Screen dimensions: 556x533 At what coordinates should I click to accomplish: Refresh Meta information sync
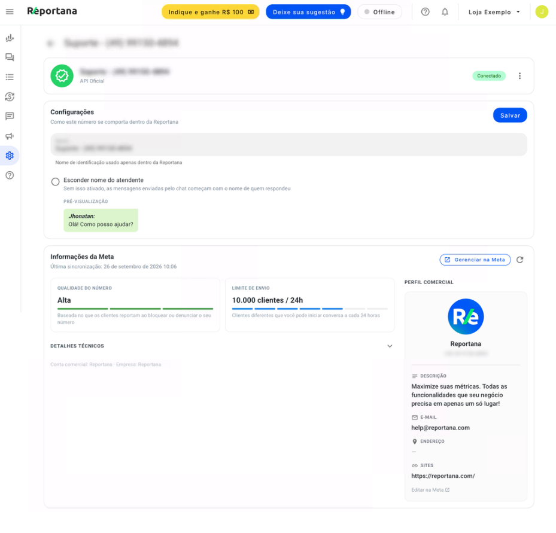click(519, 260)
